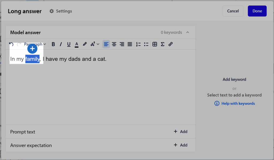The image size is (274, 160).
Task: Add Answer expectation
Action: [181, 145]
